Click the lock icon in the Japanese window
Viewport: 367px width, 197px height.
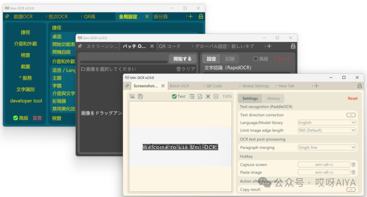(293, 46)
